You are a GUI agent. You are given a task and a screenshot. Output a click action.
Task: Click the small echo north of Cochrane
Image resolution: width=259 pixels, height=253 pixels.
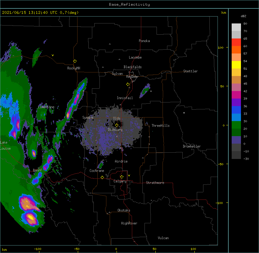[101, 164]
